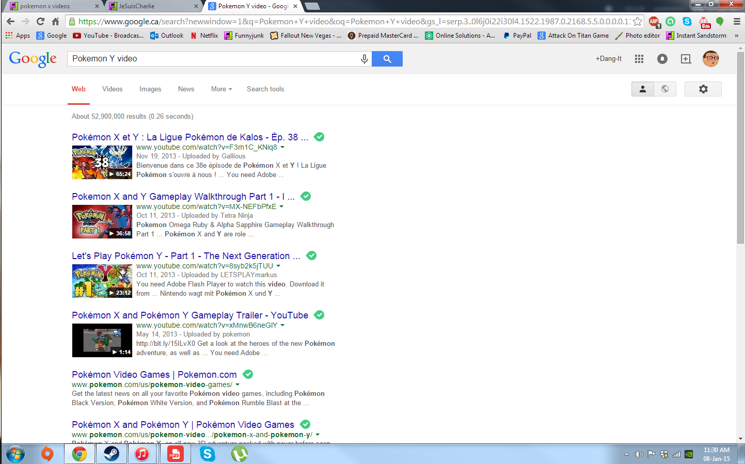Open the account profile avatar
Screen dimensions: 745x464
[x=711, y=59]
